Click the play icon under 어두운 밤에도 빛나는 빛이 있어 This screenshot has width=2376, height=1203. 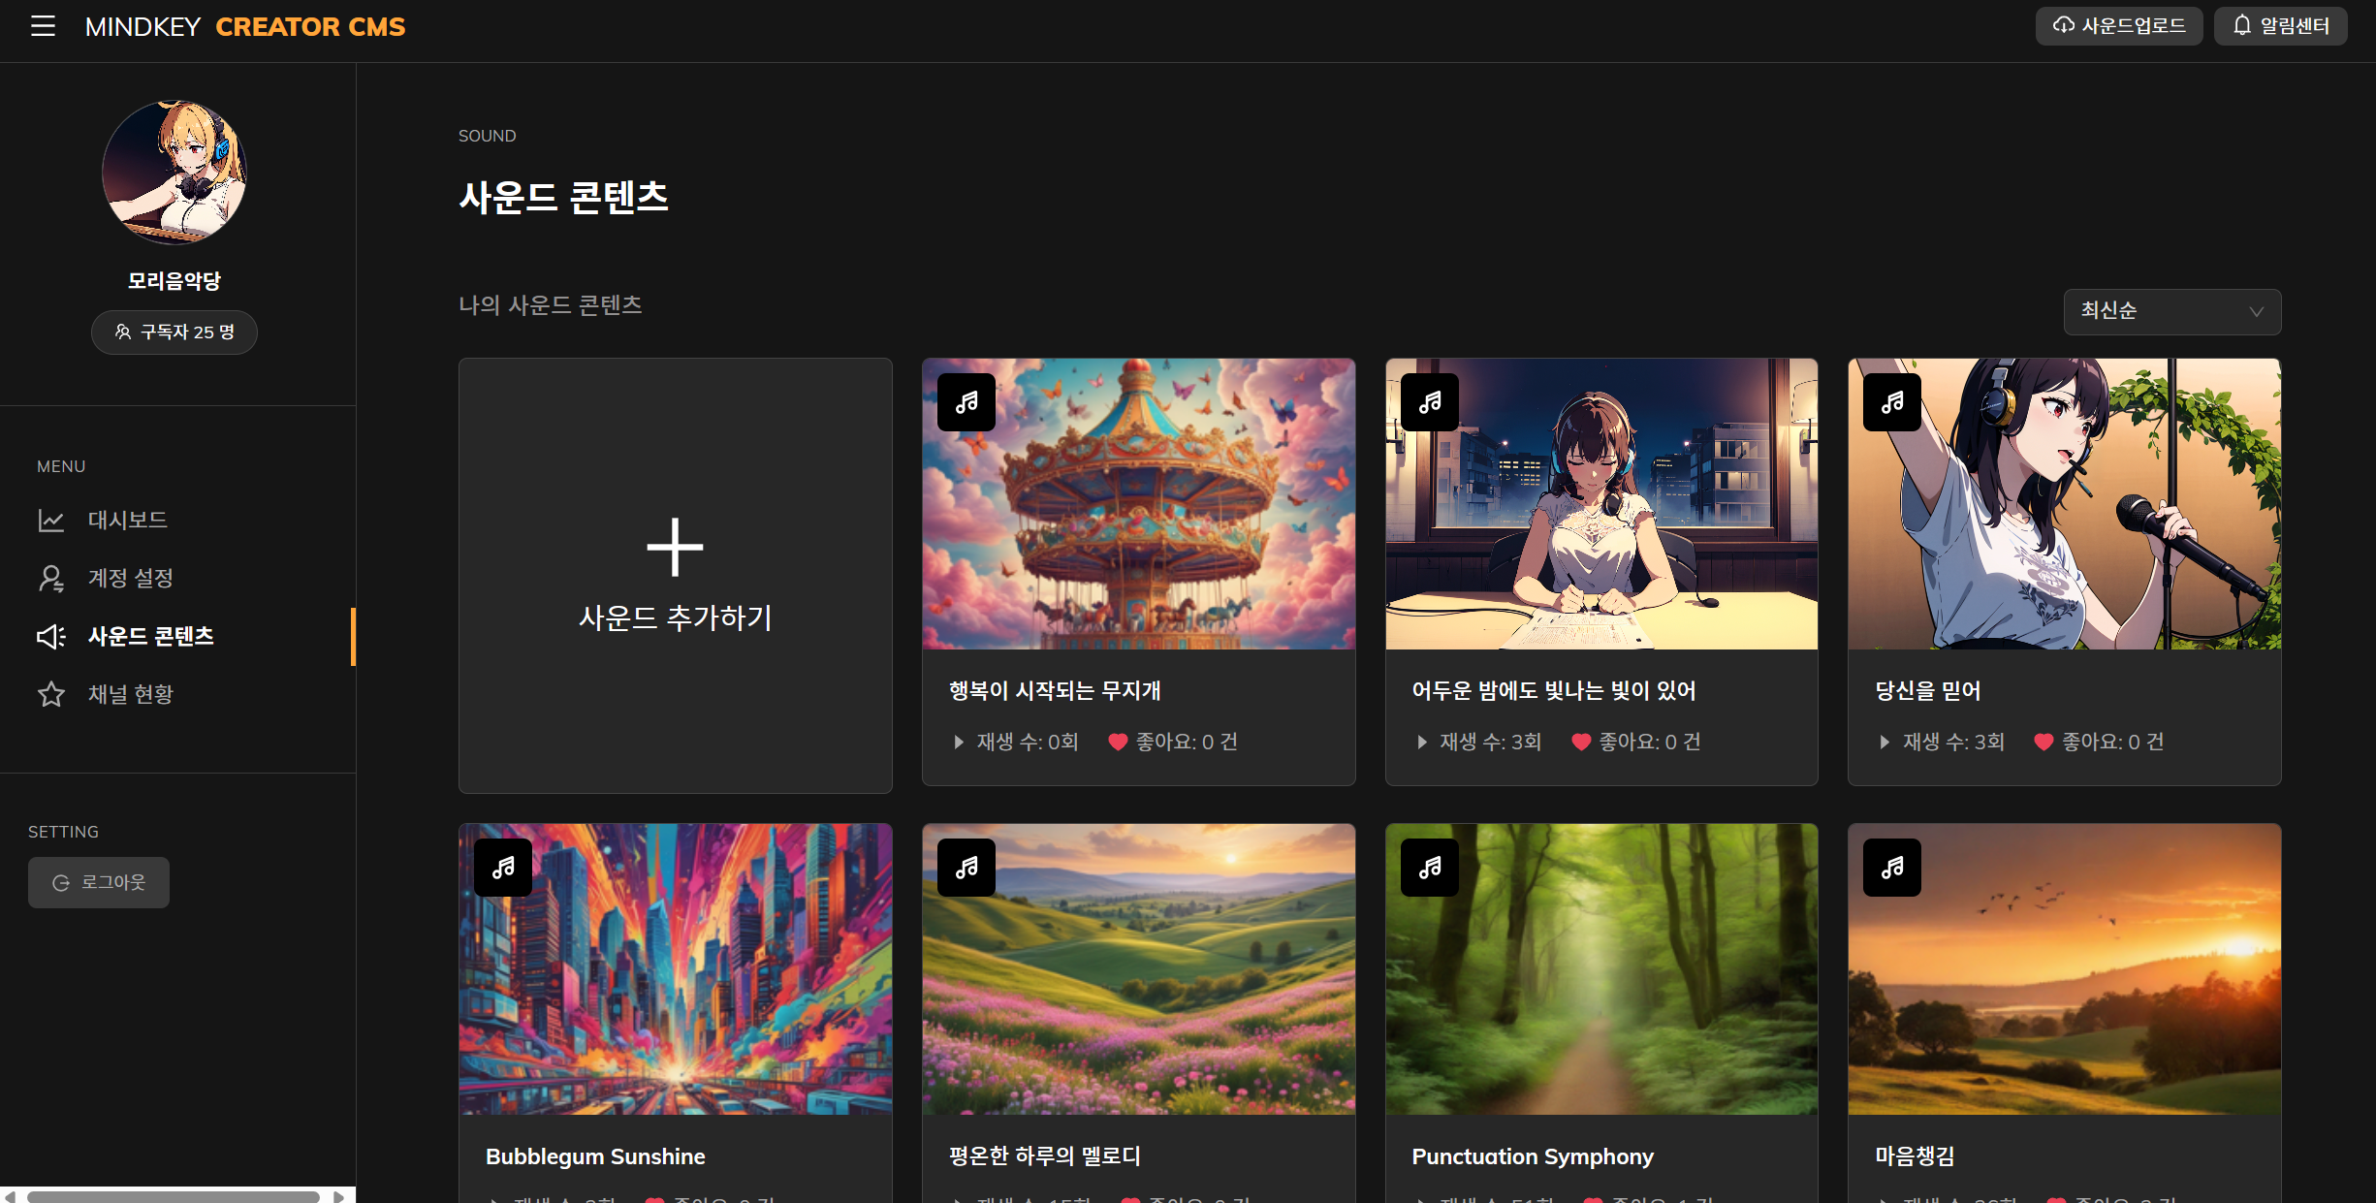point(1422,742)
